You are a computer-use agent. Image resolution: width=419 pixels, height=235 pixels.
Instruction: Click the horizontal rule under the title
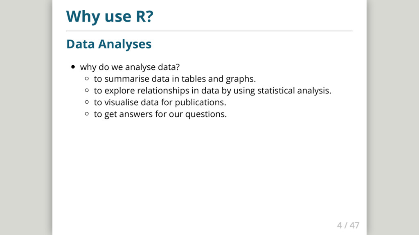point(209,31)
